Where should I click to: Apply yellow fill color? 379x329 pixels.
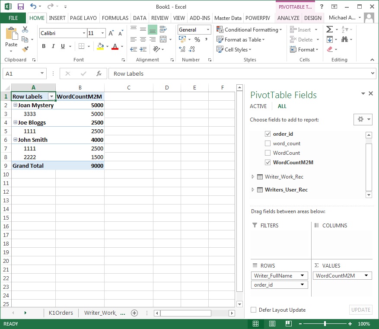[100, 46]
